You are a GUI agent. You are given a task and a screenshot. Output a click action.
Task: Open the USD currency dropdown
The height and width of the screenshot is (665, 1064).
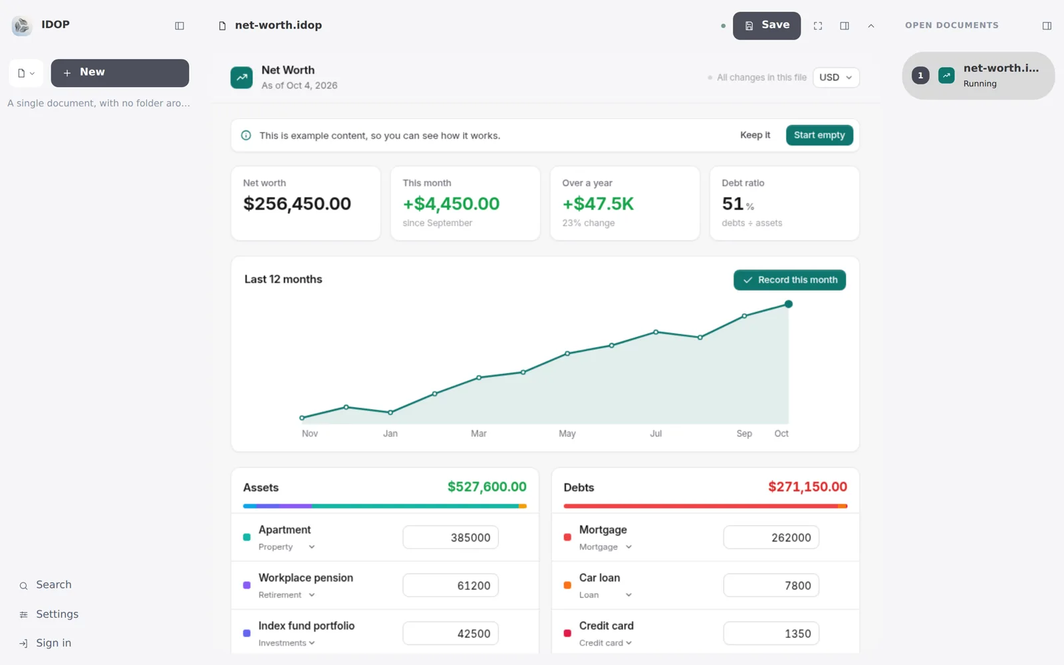click(x=836, y=78)
